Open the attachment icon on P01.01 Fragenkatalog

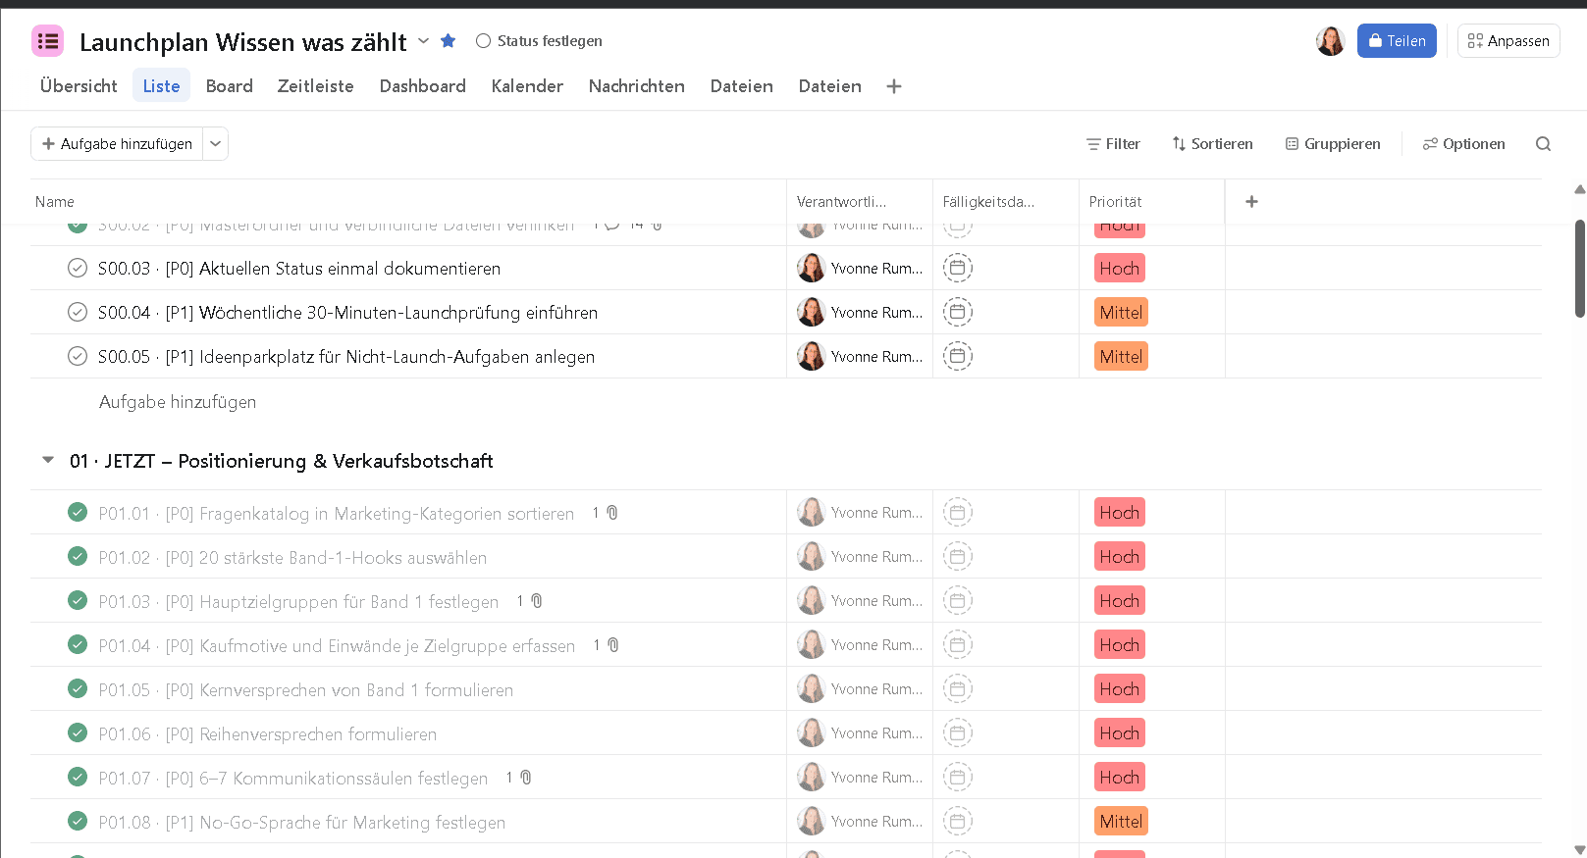tap(612, 513)
